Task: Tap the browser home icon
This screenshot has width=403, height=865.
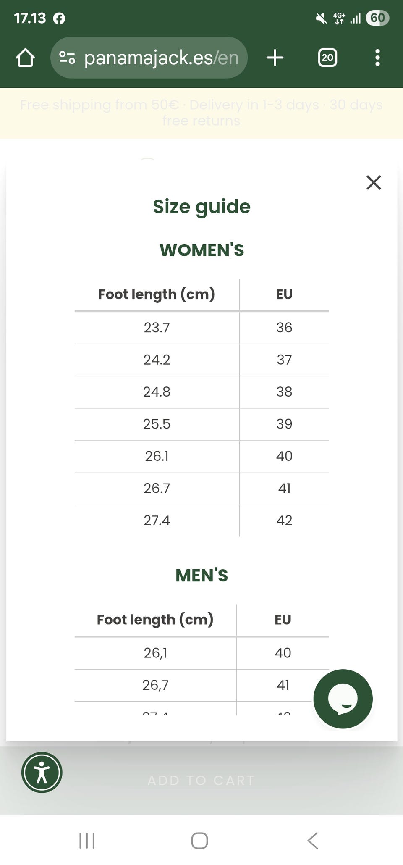Action: (25, 58)
